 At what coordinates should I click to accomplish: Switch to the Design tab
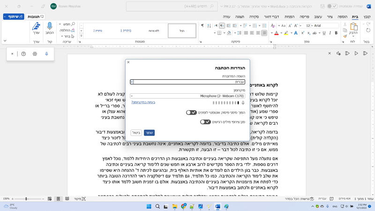pyautogui.click(x=318, y=17)
